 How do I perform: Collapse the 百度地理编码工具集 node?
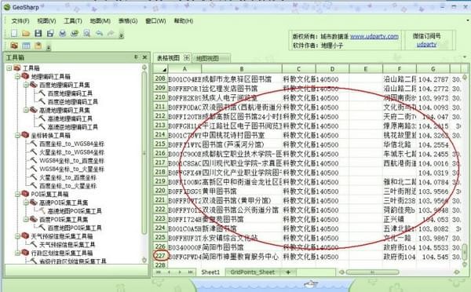[26, 85]
